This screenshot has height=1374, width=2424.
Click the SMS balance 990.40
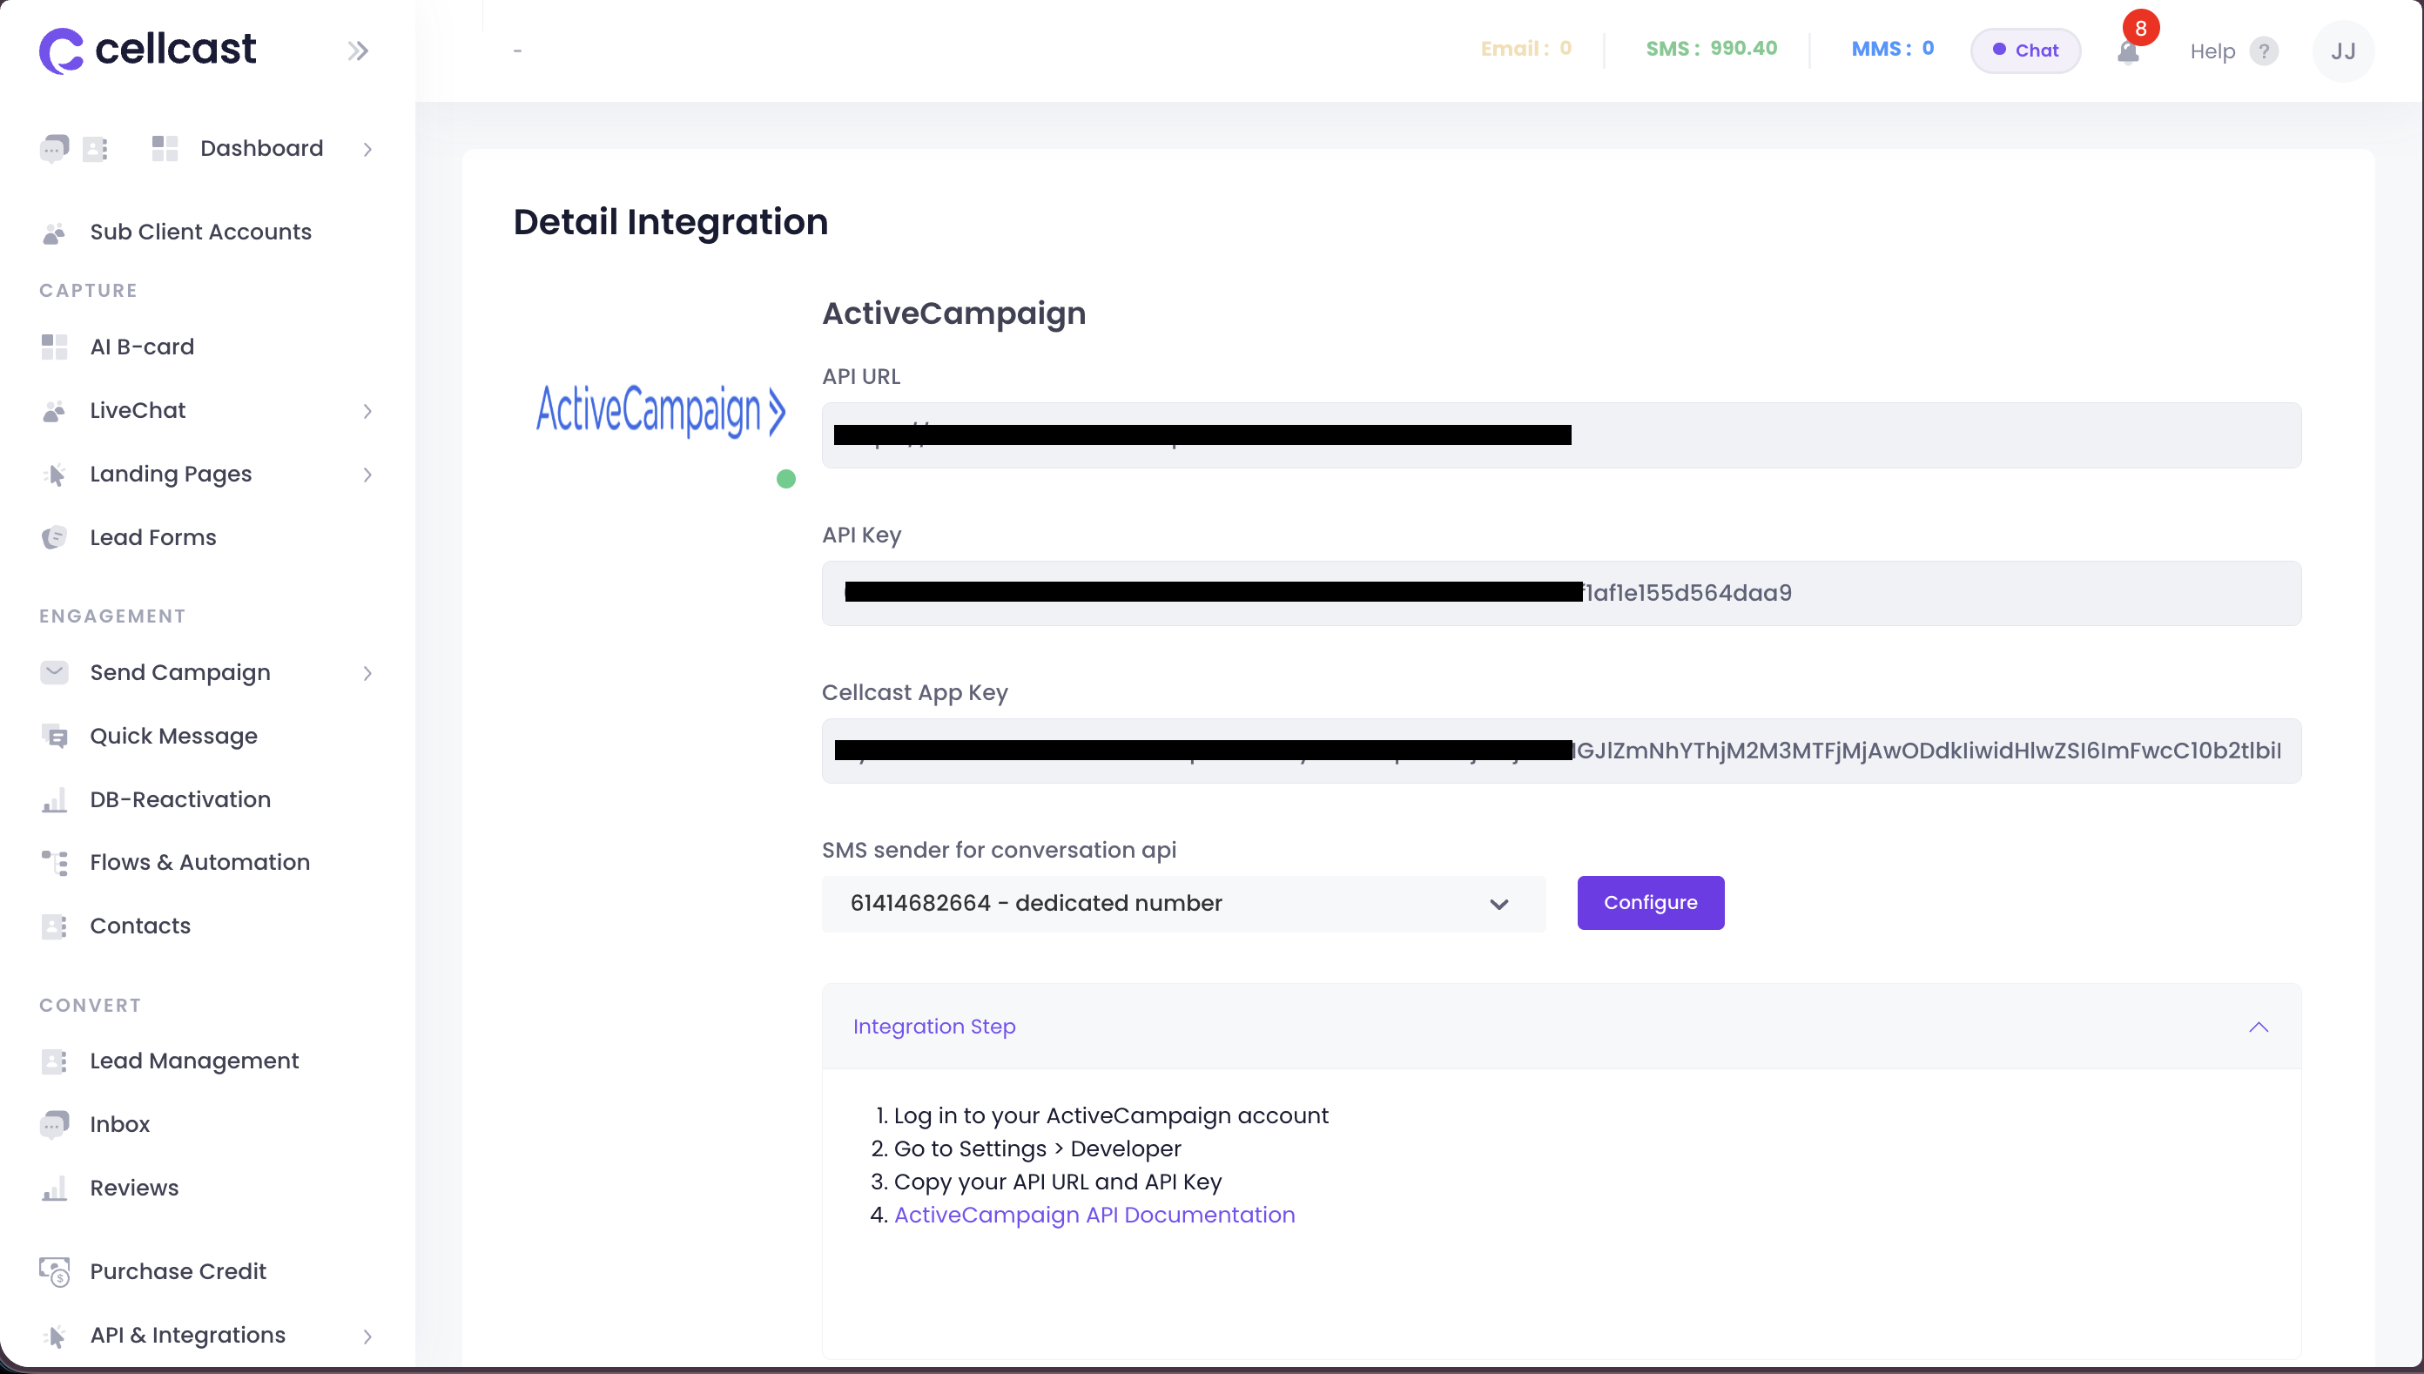coord(1711,49)
